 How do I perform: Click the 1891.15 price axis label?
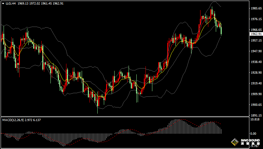tap(256, 116)
